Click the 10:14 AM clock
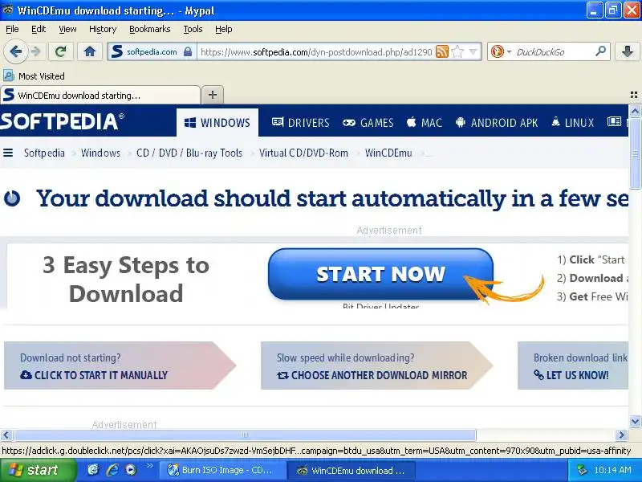Image resolution: width=642 pixels, height=482 pixels. (x=612, y=470)
